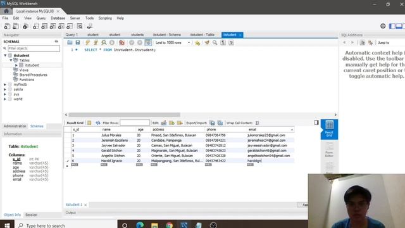Create a new table toolbar icon
The image size is (405, 228).
pos(44,26)
